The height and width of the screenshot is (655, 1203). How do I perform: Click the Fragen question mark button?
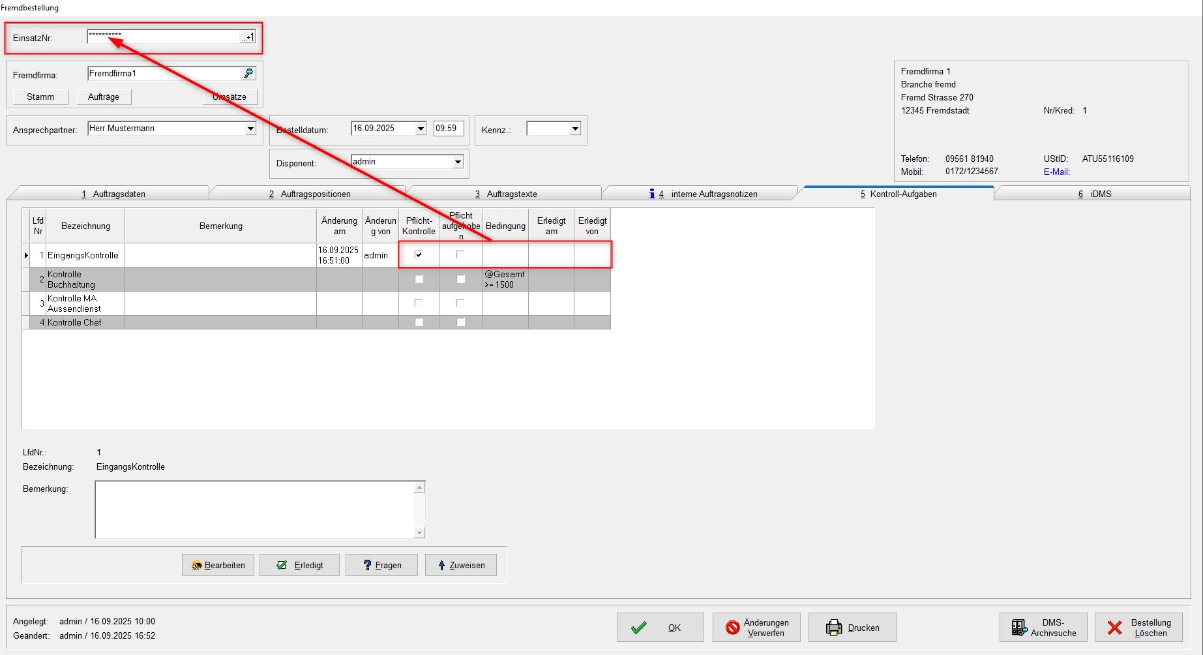[381, 565]
